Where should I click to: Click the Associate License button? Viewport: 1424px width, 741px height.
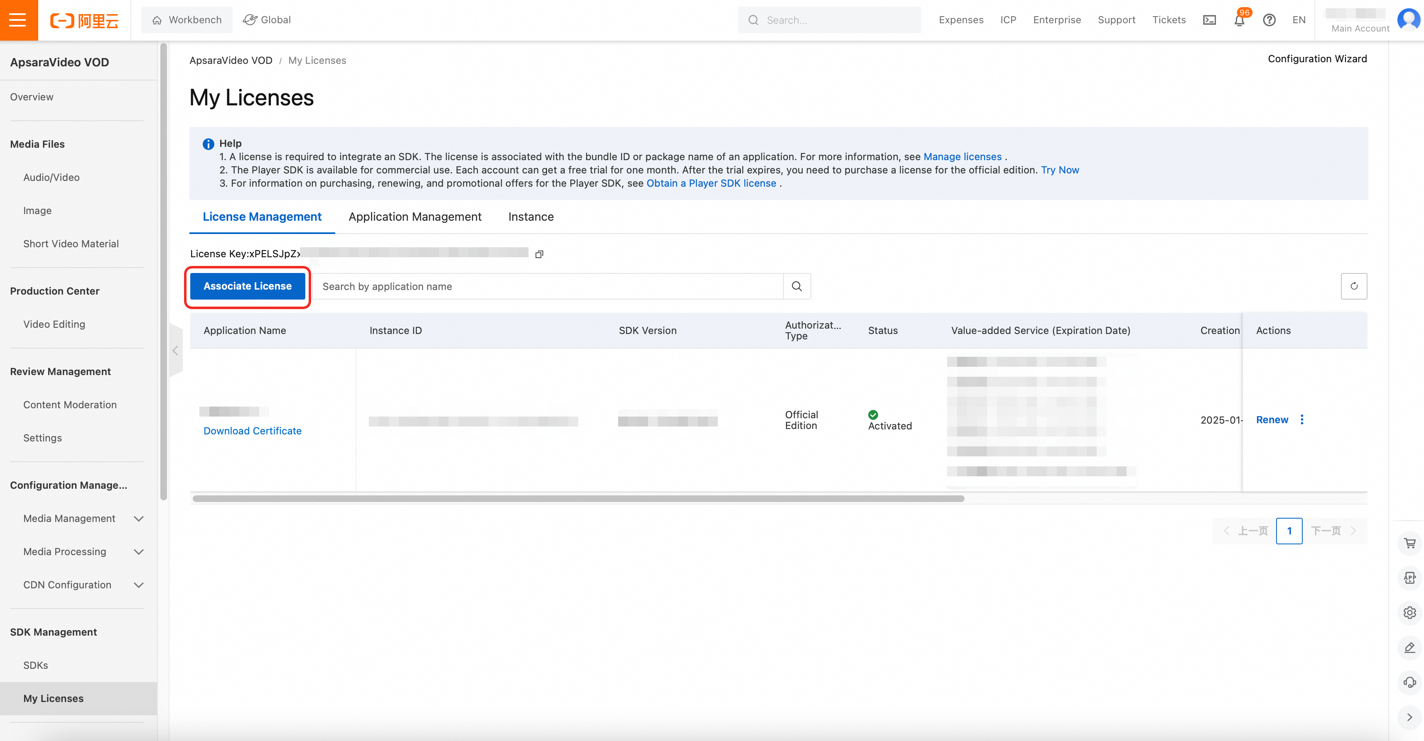coord(247,286)
